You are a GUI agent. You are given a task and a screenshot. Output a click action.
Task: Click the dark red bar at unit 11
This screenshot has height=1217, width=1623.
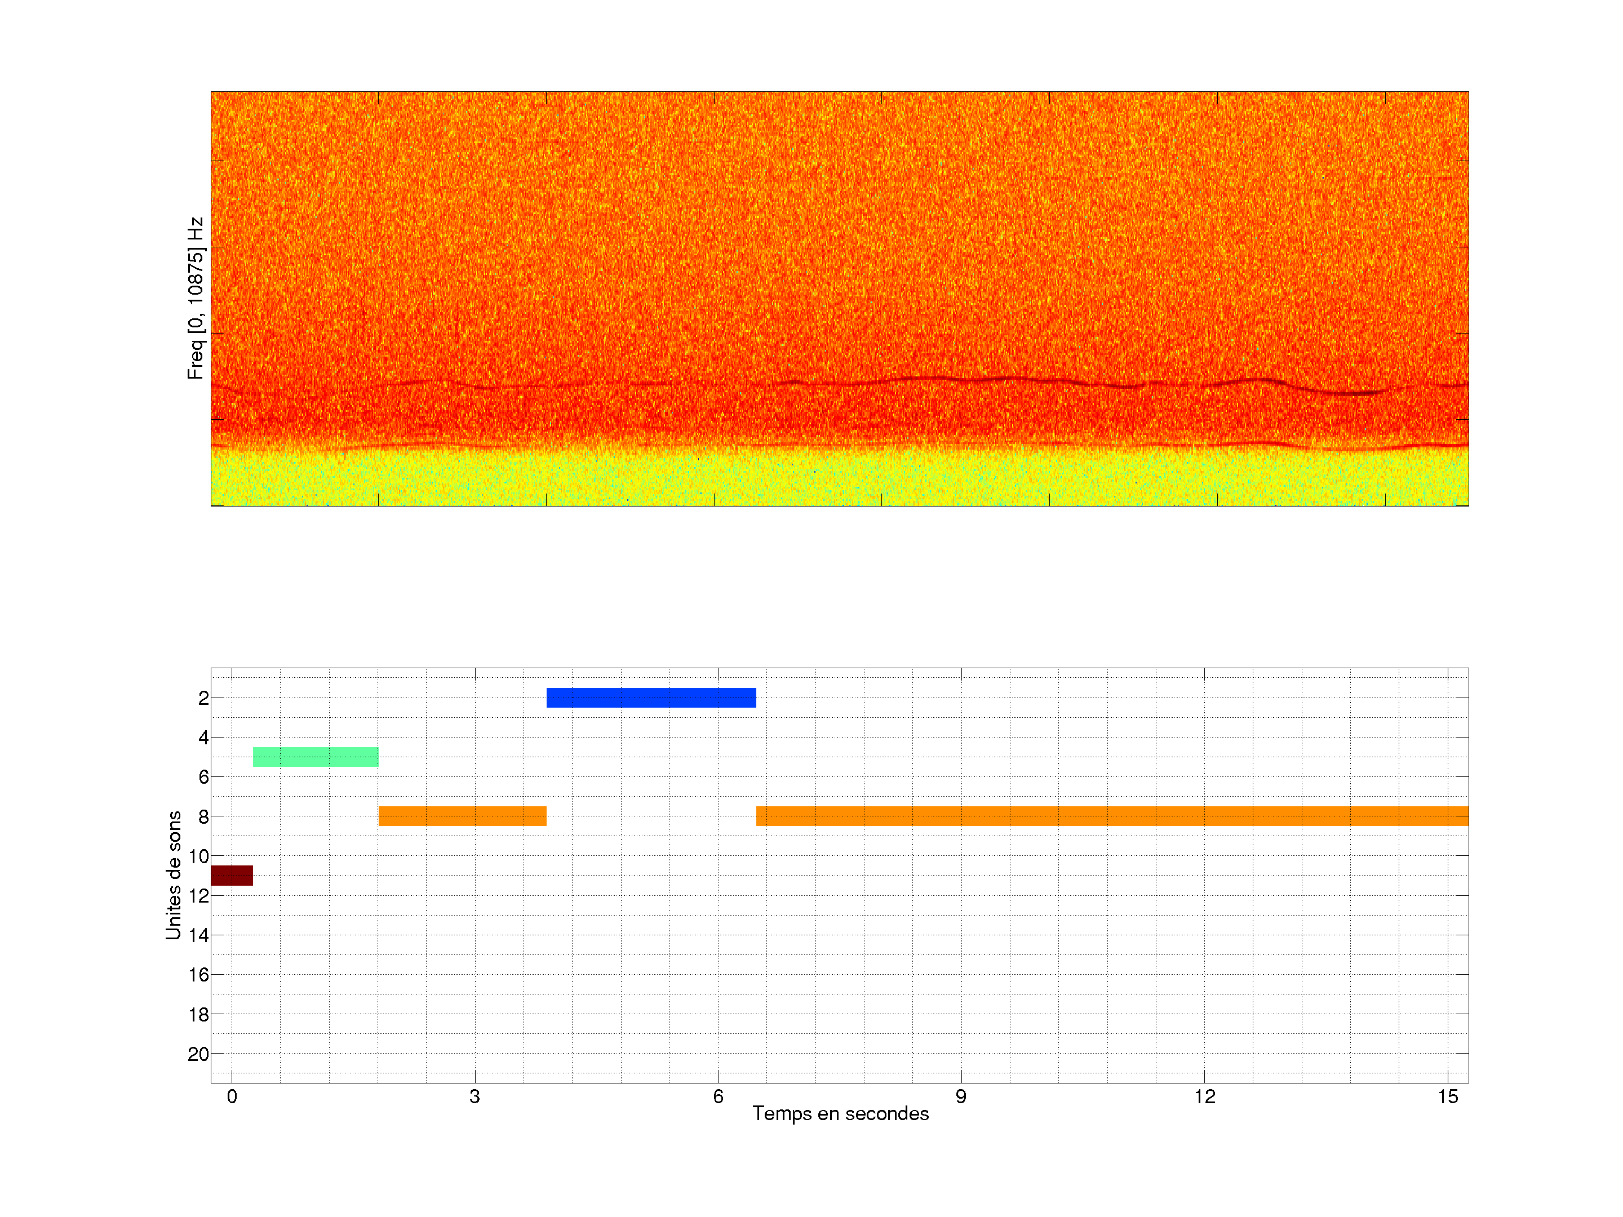pyautogui.click(x=232, y=875)
